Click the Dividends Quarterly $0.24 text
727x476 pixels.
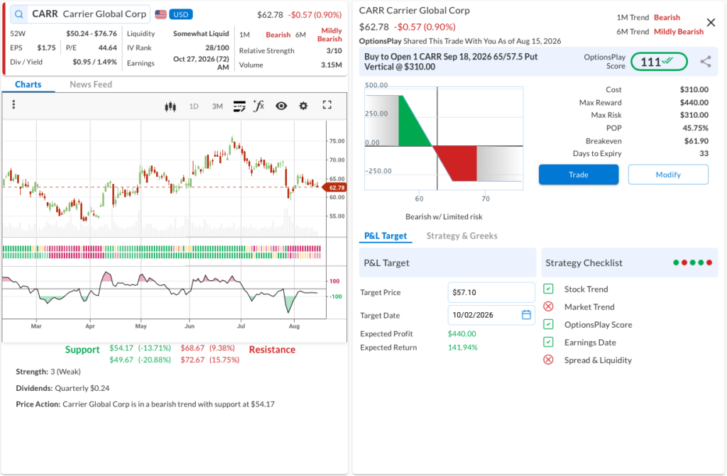pos(62,388)
